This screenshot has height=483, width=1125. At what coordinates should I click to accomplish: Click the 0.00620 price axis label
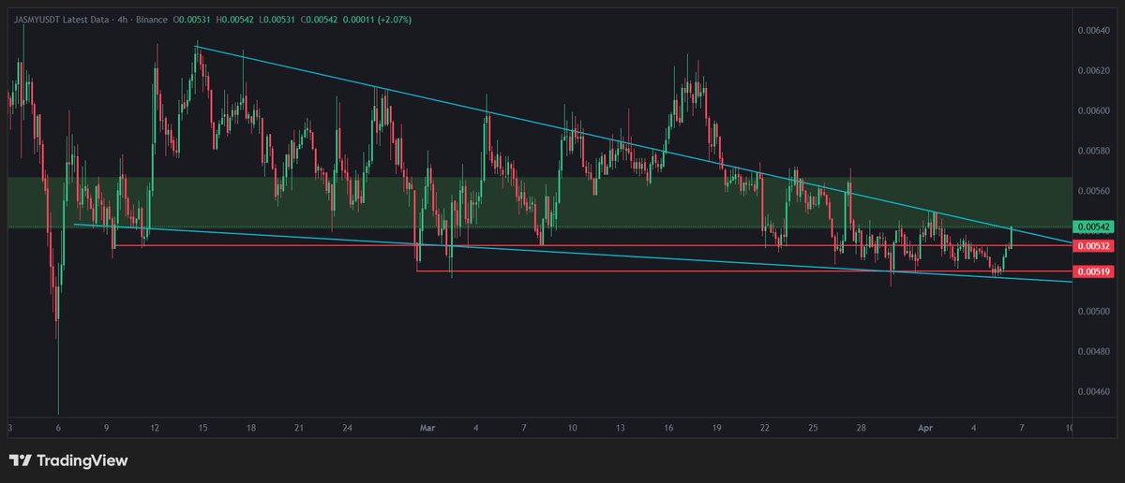tap(1094, 70)
